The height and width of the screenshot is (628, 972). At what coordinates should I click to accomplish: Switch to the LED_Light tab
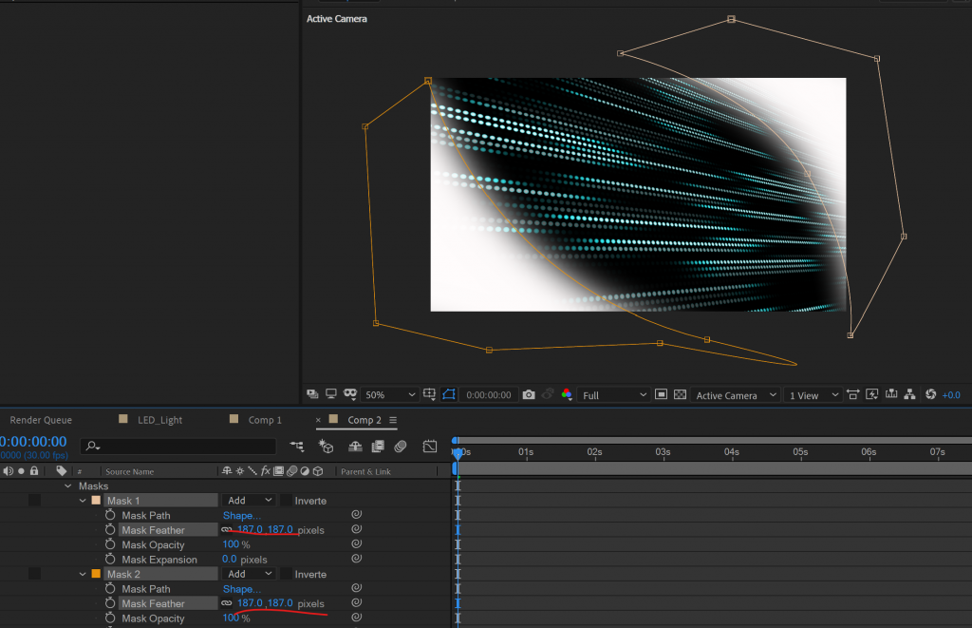pos(159,420)
